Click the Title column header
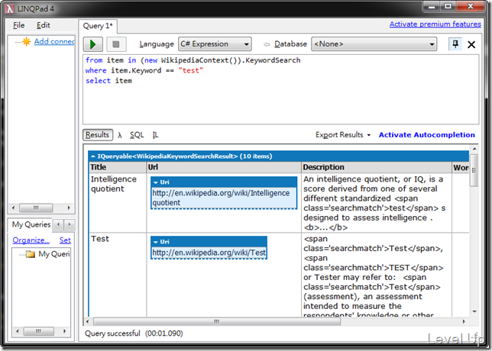 [x=118, y=167]
